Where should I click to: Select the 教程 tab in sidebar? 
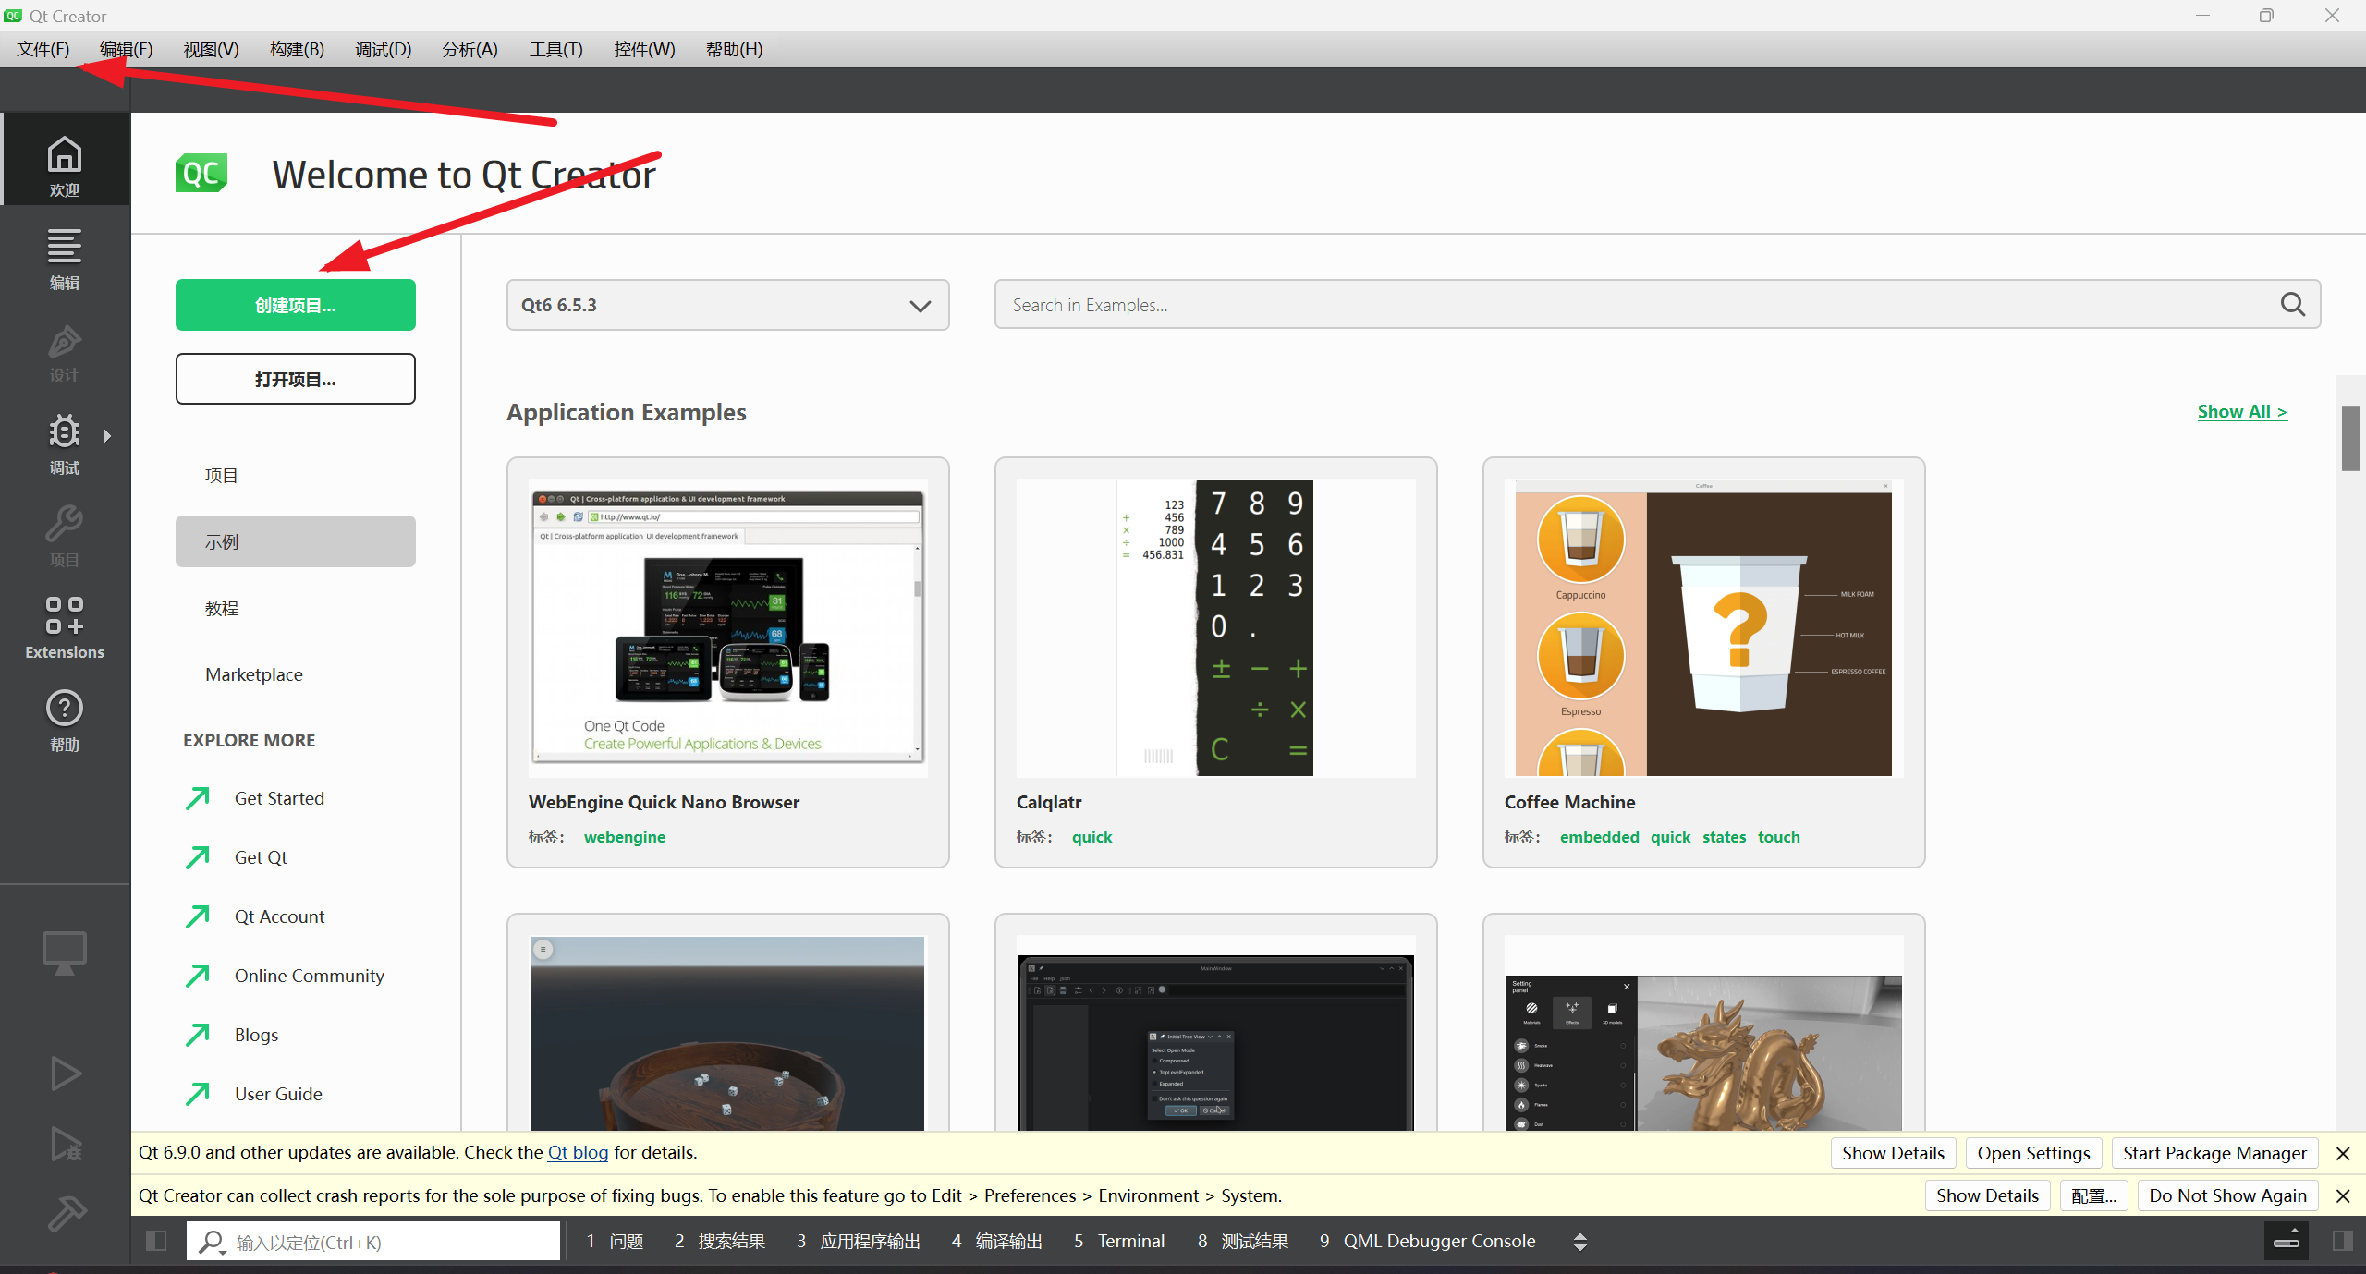(x=222, y=608)
